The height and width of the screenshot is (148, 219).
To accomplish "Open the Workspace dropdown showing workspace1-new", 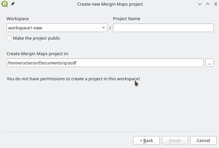I will tap(57, 28).
